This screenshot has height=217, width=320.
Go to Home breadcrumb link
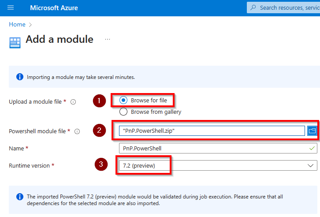pos(17,24)
